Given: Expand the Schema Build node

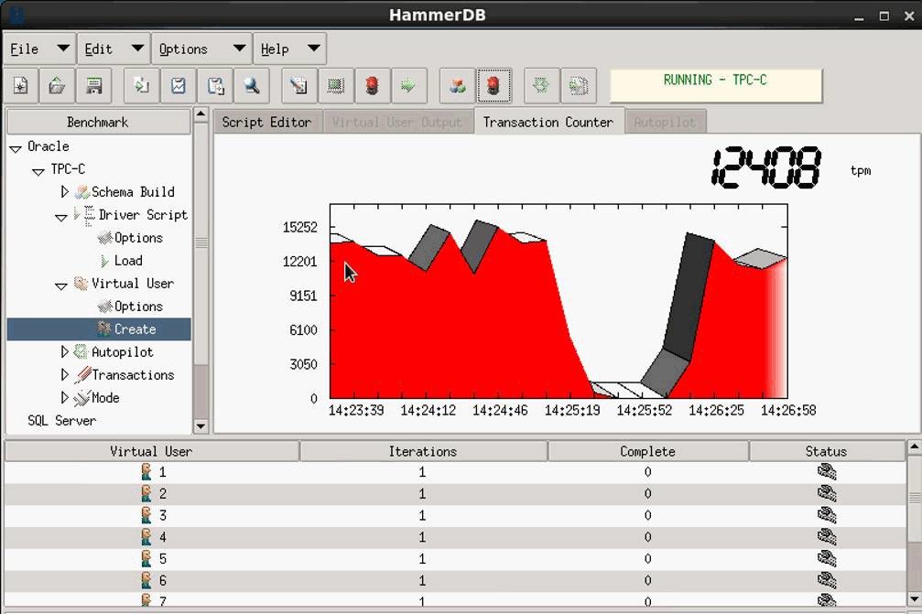Looking at the screenshot, I should tap(65, 191).
